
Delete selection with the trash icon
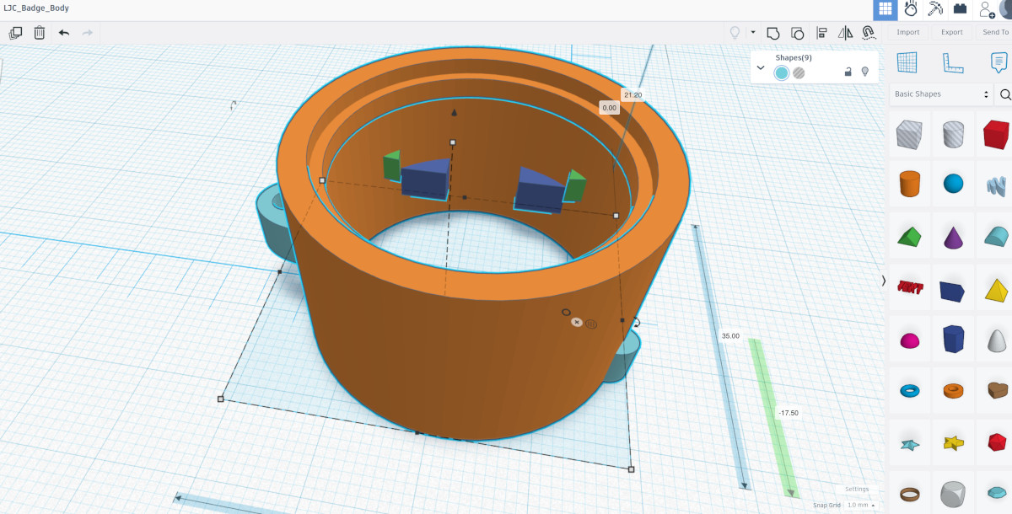[40, 33]
